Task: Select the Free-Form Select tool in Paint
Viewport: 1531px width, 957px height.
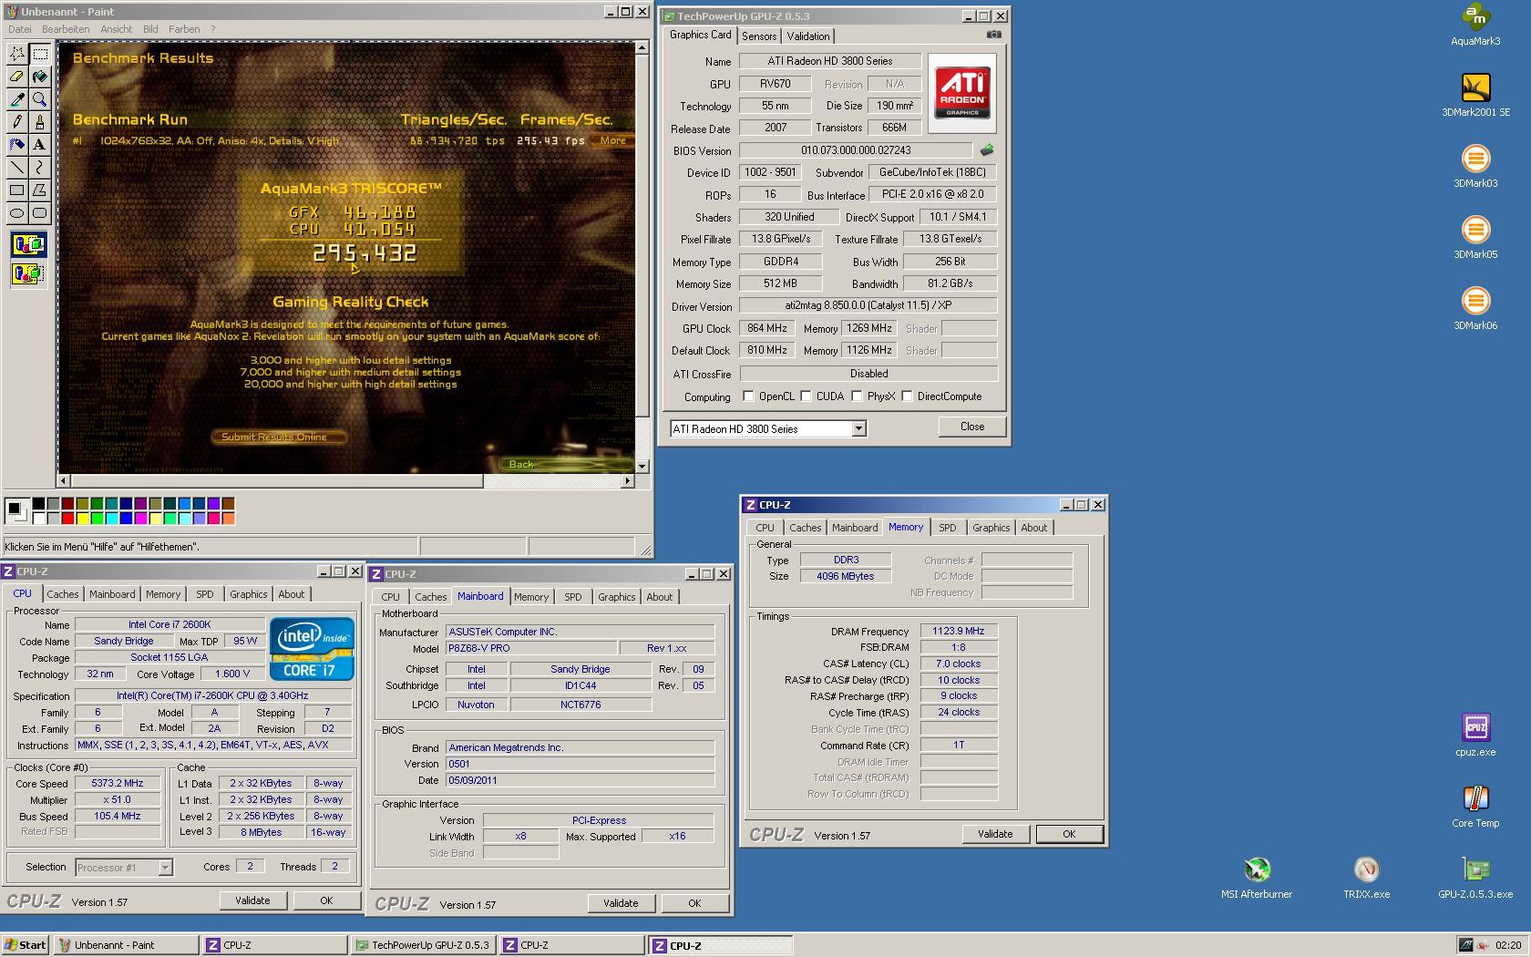Action: tap(16, 54)
